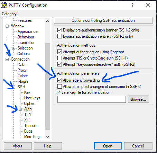The image size is (157, 153).
Task: Select the SSH category
Action: pos(21,87)
